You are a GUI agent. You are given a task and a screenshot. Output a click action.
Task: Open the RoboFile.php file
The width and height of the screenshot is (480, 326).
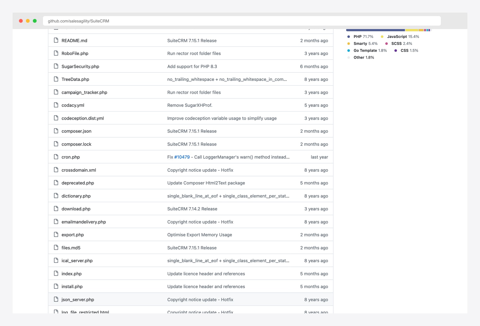point(75,53)
